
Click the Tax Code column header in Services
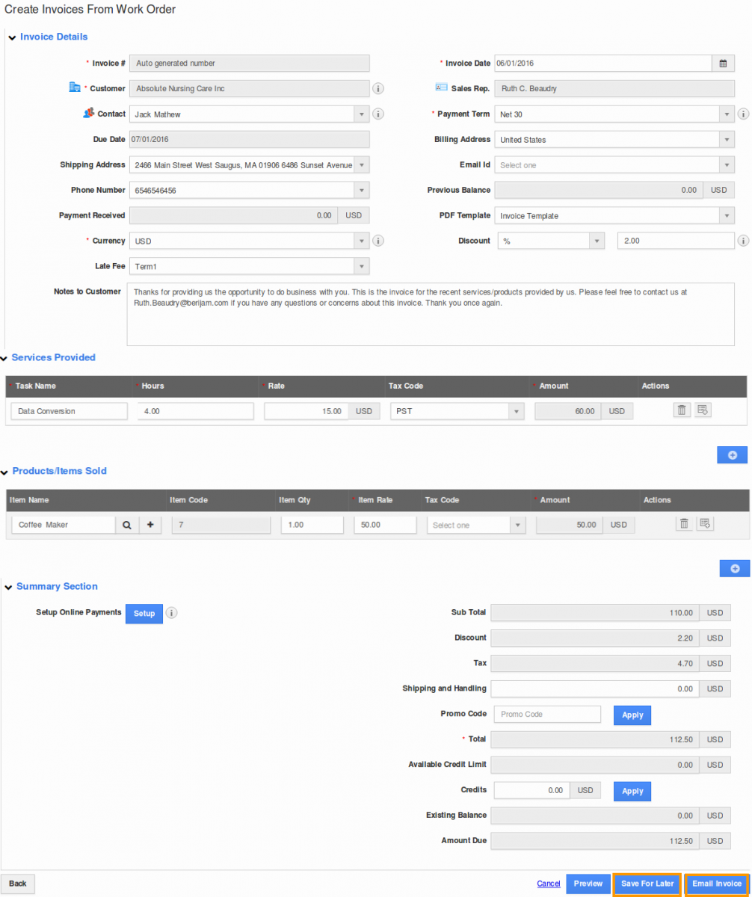click(406, 386)
